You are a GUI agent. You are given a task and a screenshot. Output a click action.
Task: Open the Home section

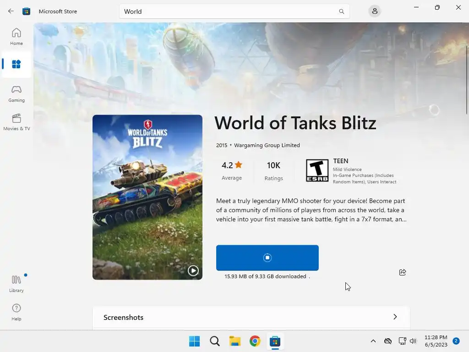coord(16,37)
